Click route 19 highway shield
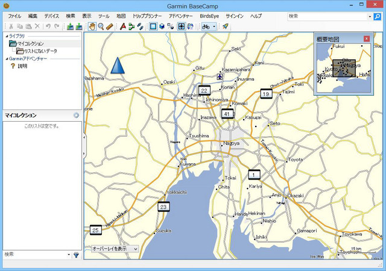The height and width of the screenshot is (271, 386). pyautogui.click(x=266, y=94)
